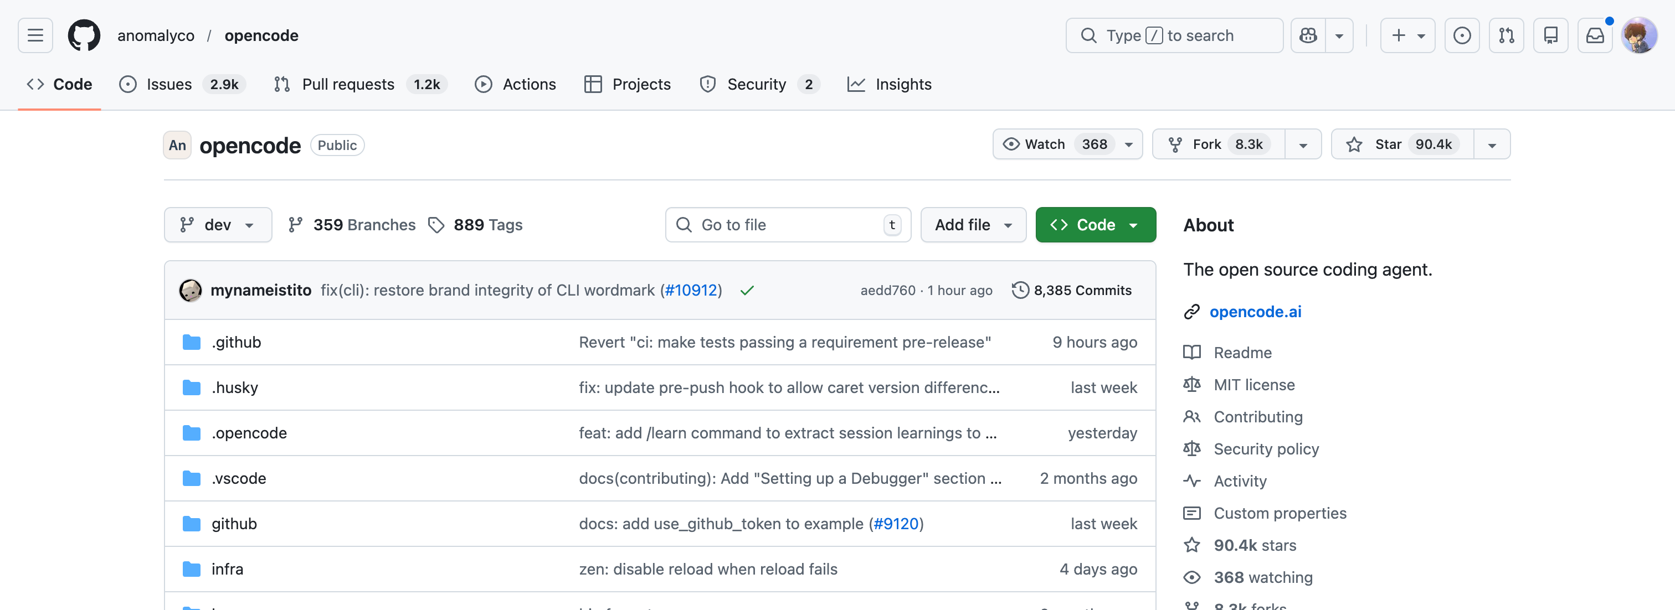
Task: Open the Security tab
Action: pyautogui.click(x=759, y=85)
